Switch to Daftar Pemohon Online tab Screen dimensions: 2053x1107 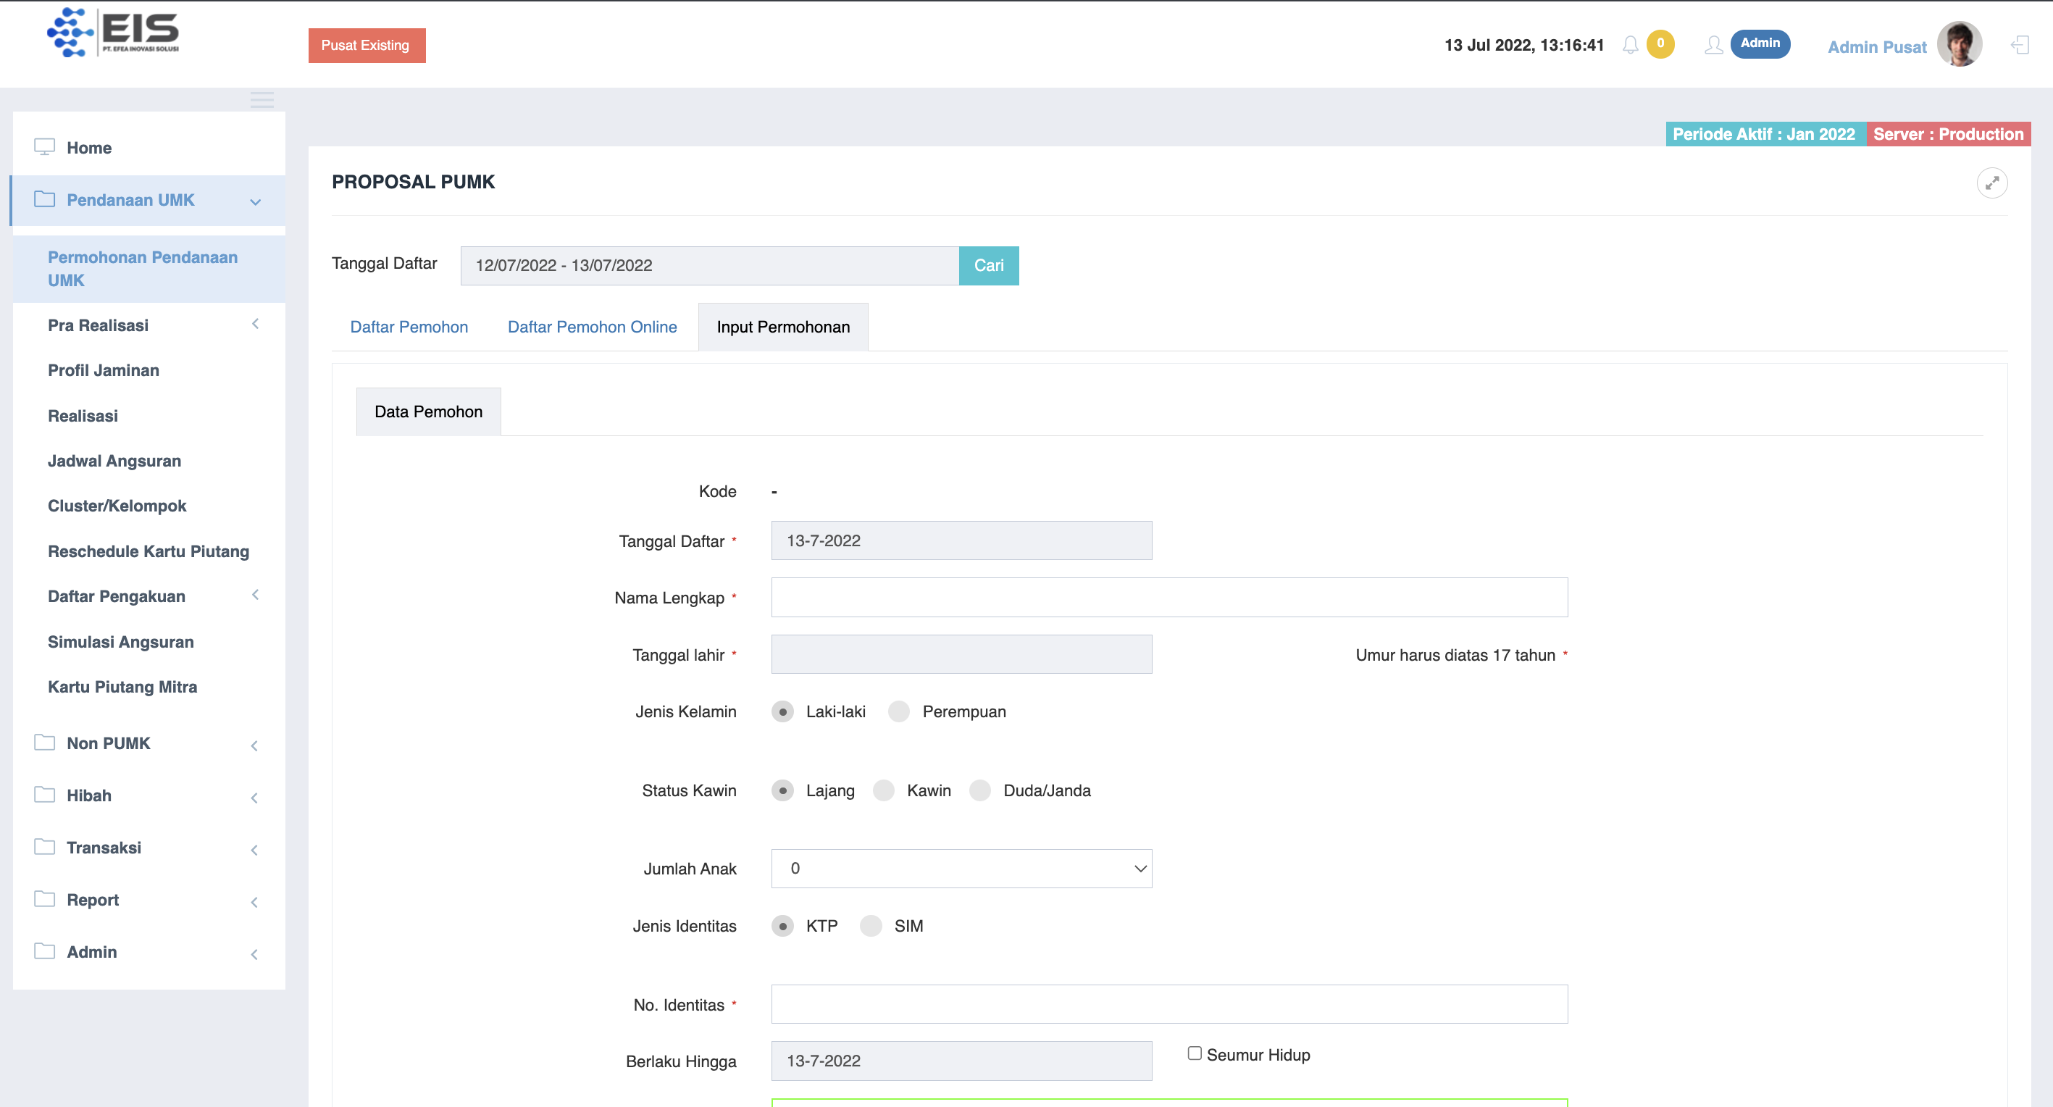pos(592,327)
